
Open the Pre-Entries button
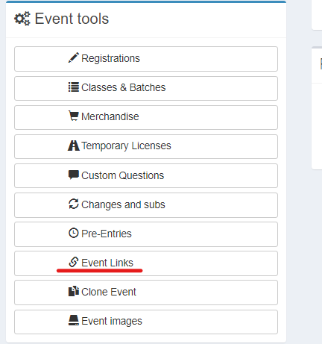pos(146,234)
